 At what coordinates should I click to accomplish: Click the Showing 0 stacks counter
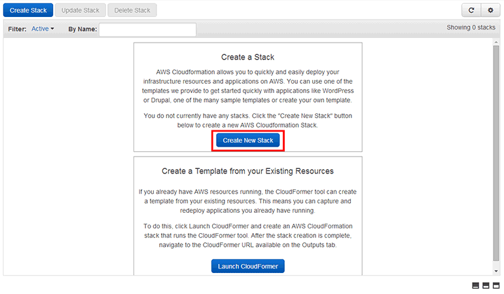click(471, 28)
